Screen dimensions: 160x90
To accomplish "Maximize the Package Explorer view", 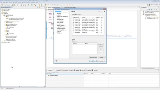I will [x=44, y=7].
